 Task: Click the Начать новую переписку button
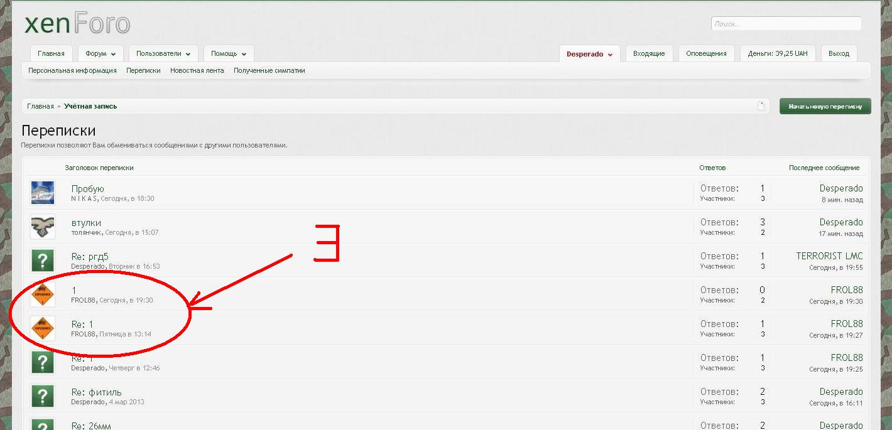[825, 106]
